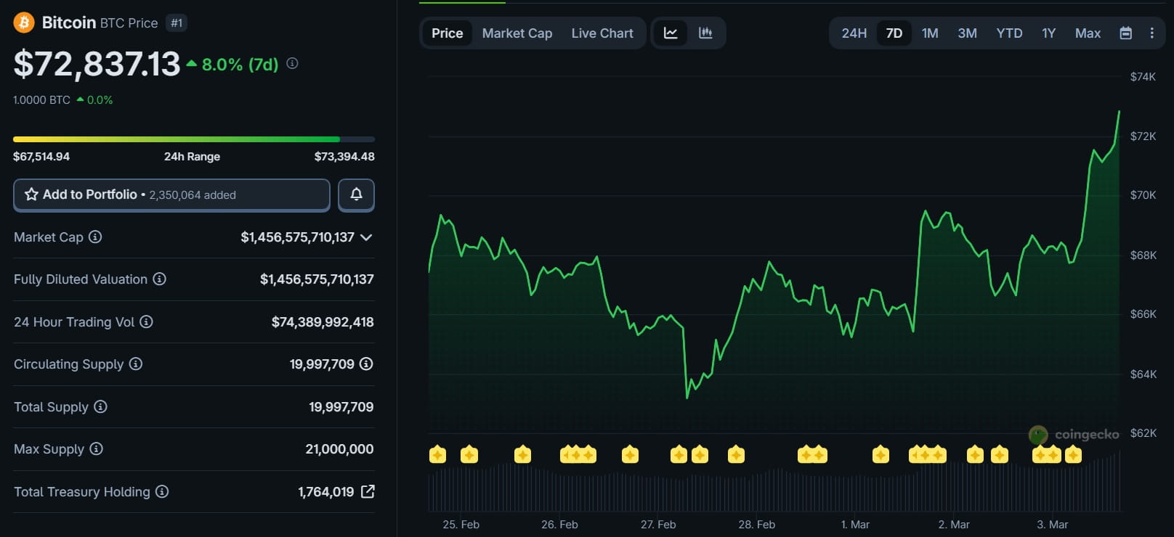Select the YTD time range button

1008,33
